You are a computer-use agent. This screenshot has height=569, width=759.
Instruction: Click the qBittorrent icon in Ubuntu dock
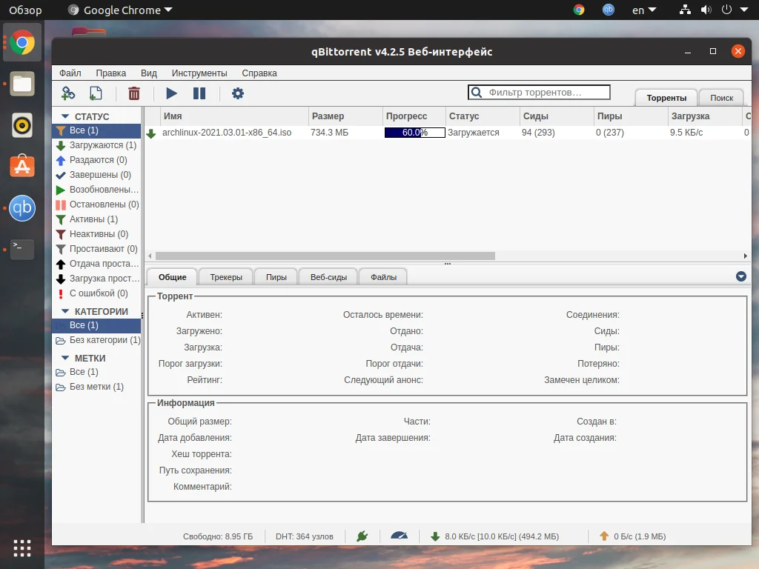[21, 208]
